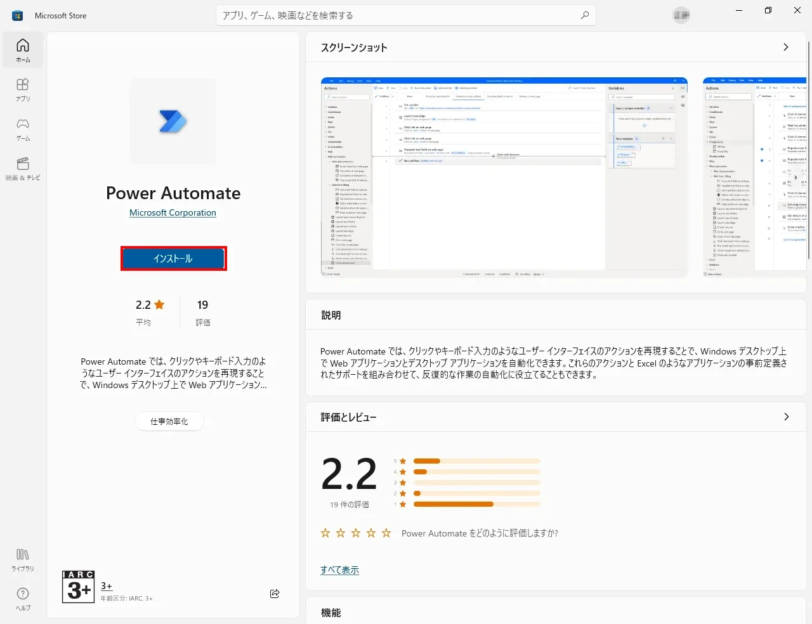Click the 5-star rating distribution bar
812x624 pixels.
(x=477, y=461)
